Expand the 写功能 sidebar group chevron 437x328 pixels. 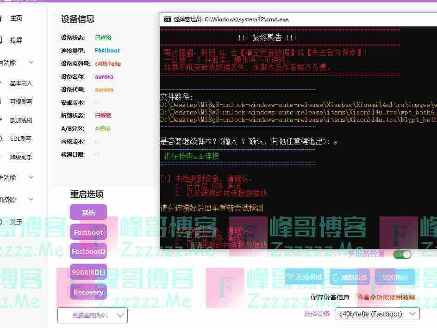click(x=31, y=62)
